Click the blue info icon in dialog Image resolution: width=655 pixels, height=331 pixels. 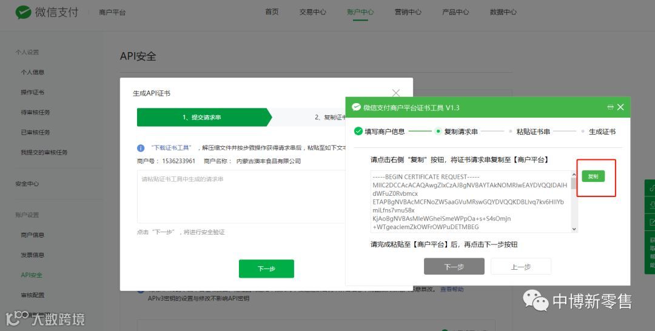pyautogui.click(x=141, y=148)
